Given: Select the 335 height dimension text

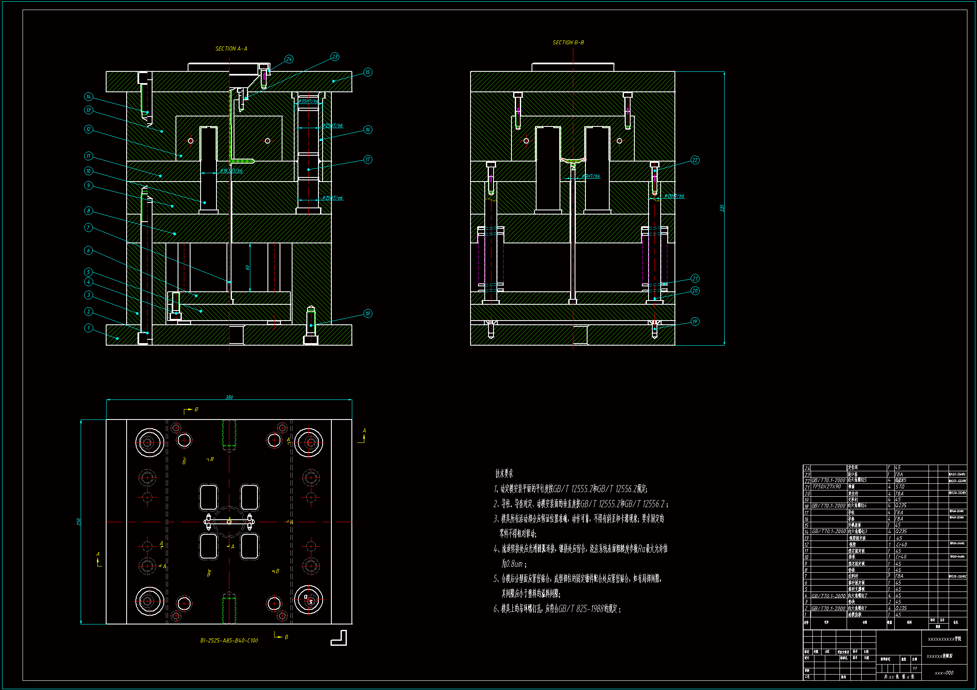Looking at the screenshot, I should pyautogui.click(x=722, y=208).
